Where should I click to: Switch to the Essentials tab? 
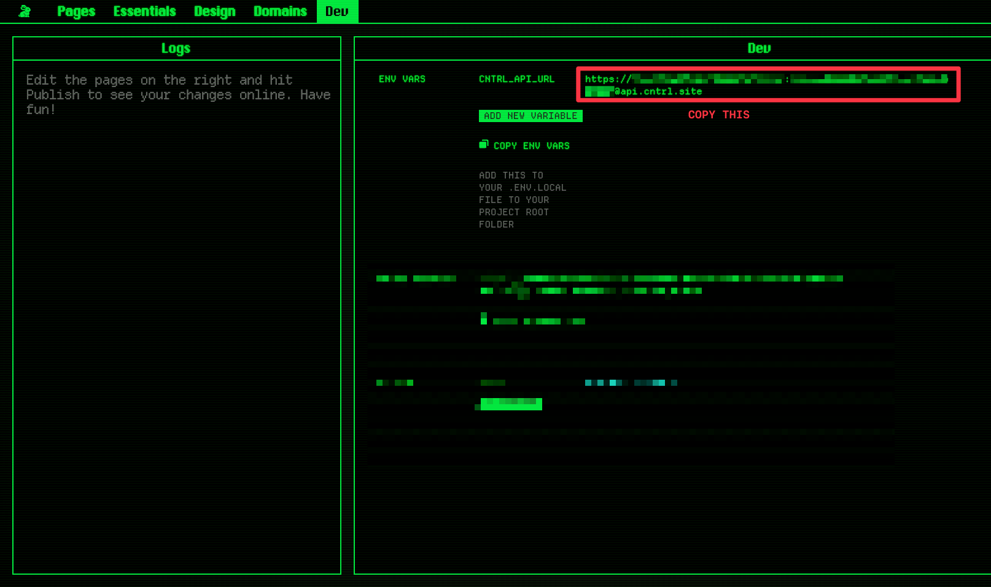pos(144,11)
